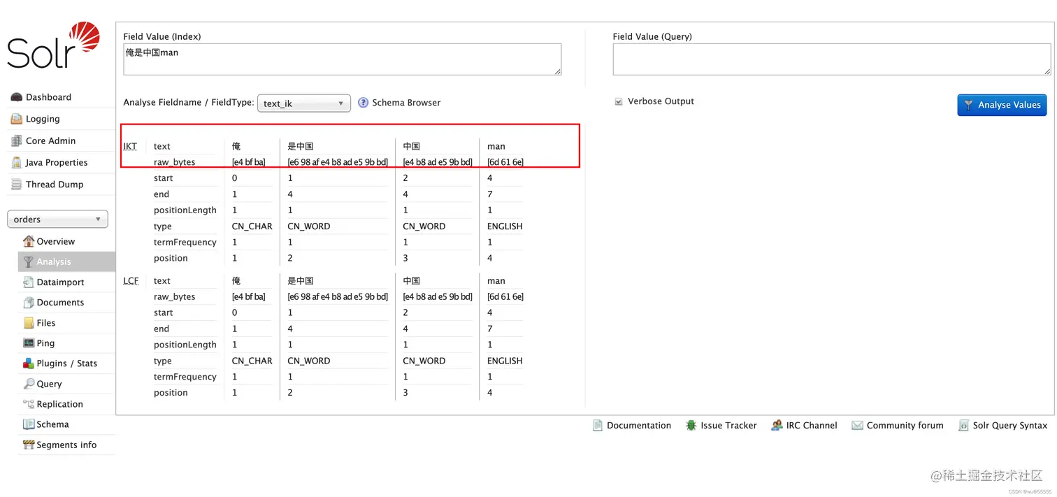The image size is (1057, 497).
Task: Open the Logging menu item
Action: tap(43, 119)
